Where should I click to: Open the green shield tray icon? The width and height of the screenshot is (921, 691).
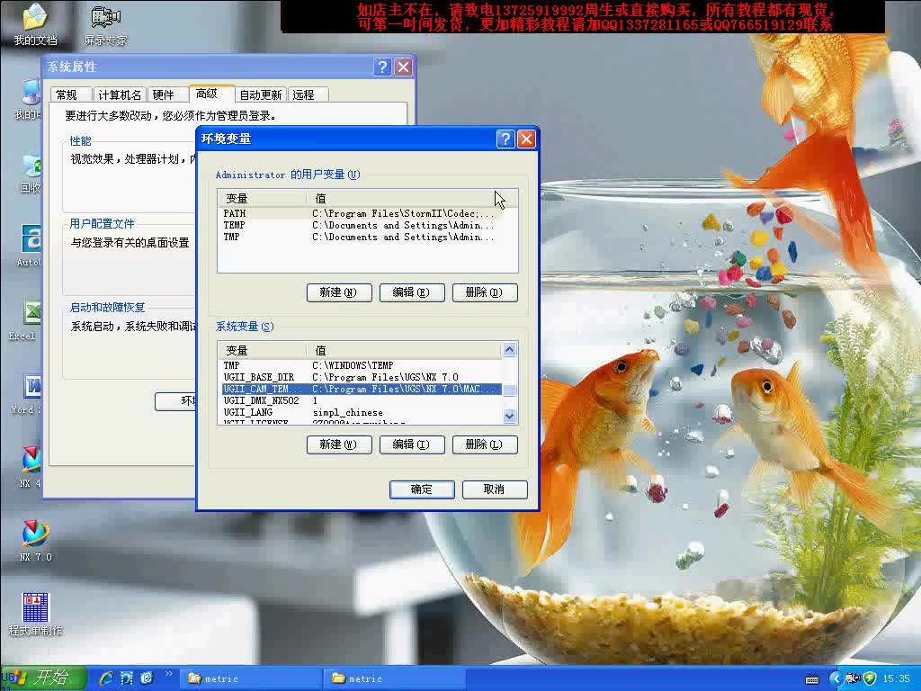[870, 678]
